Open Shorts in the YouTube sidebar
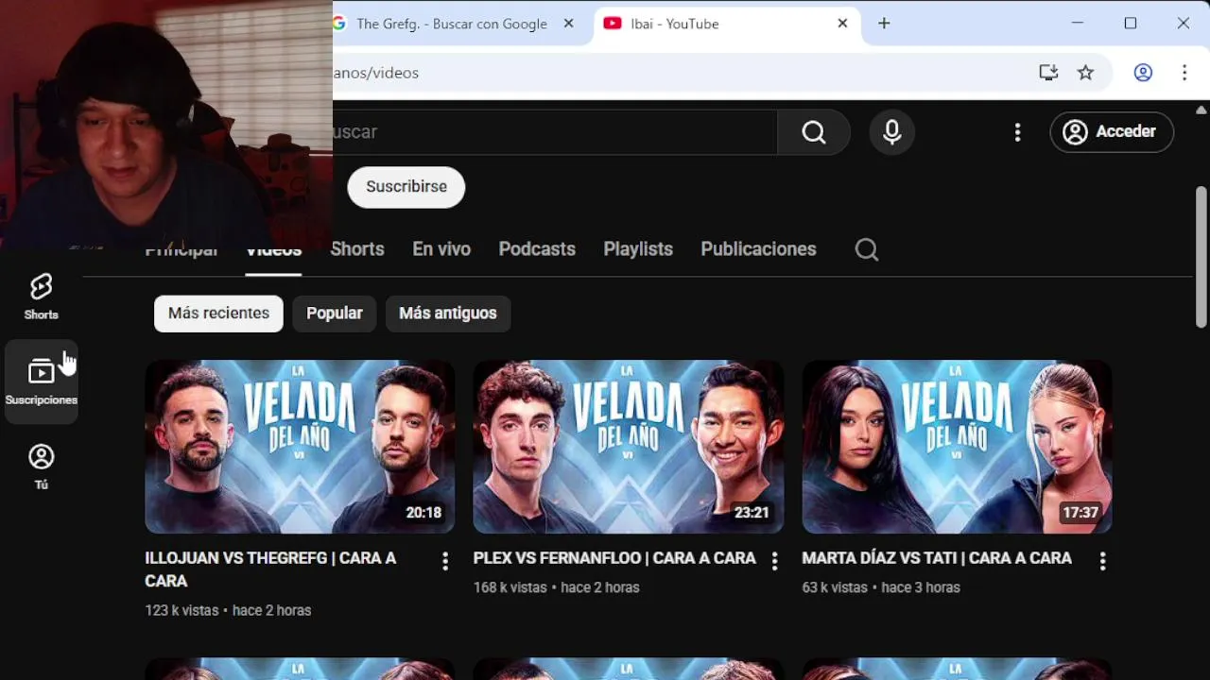 [x=41, y=297]
